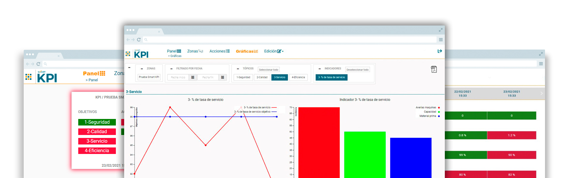The width and height of the screenshot is (569, 178).
Task: Click the Material prima legend entry
Action: tap(430, 116)
